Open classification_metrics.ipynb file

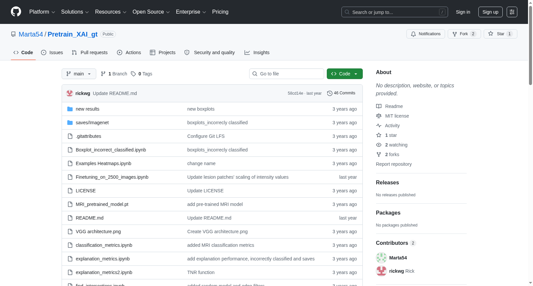pyautogui.click(x=104, y=245)
